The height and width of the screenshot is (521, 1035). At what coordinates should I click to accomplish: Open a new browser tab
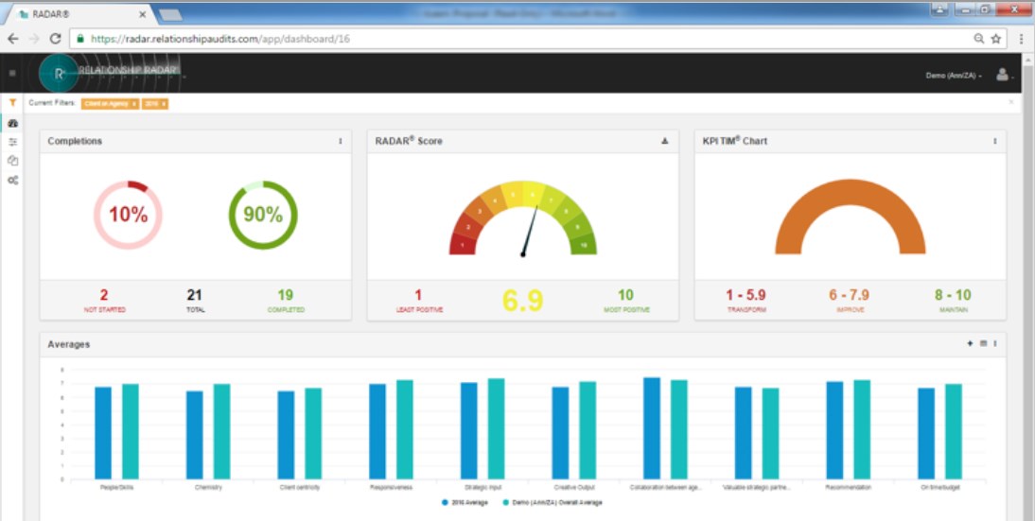(170, 14)
